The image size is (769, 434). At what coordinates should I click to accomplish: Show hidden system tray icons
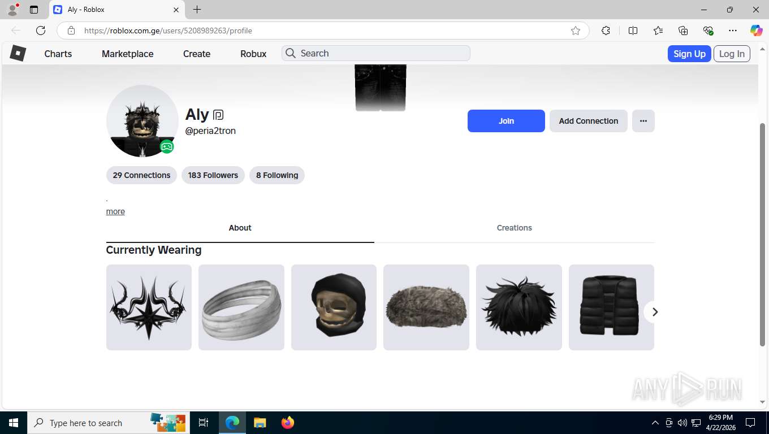point(655,423)
